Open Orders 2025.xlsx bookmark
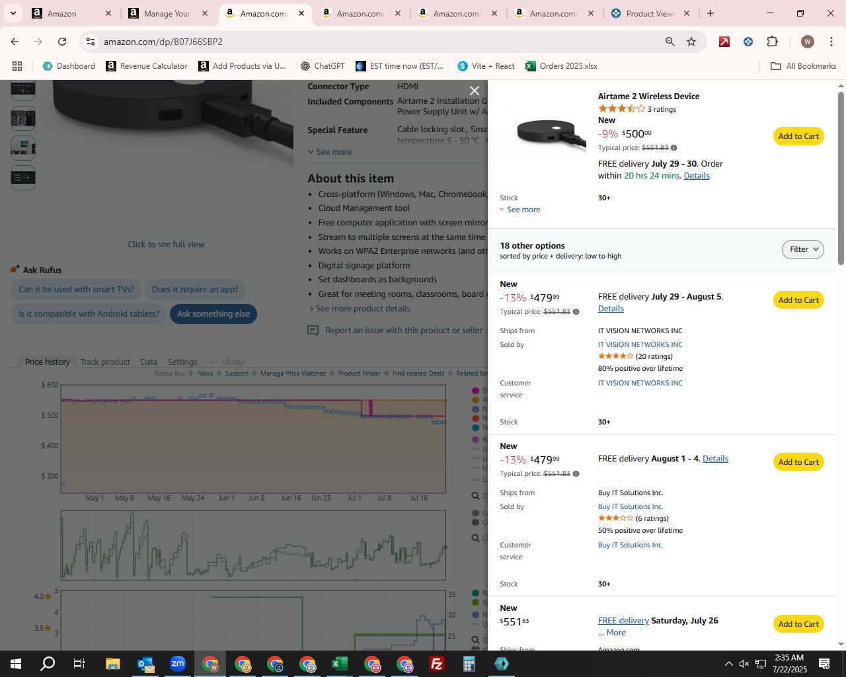 pyautogui.click(x=561, y=66)
